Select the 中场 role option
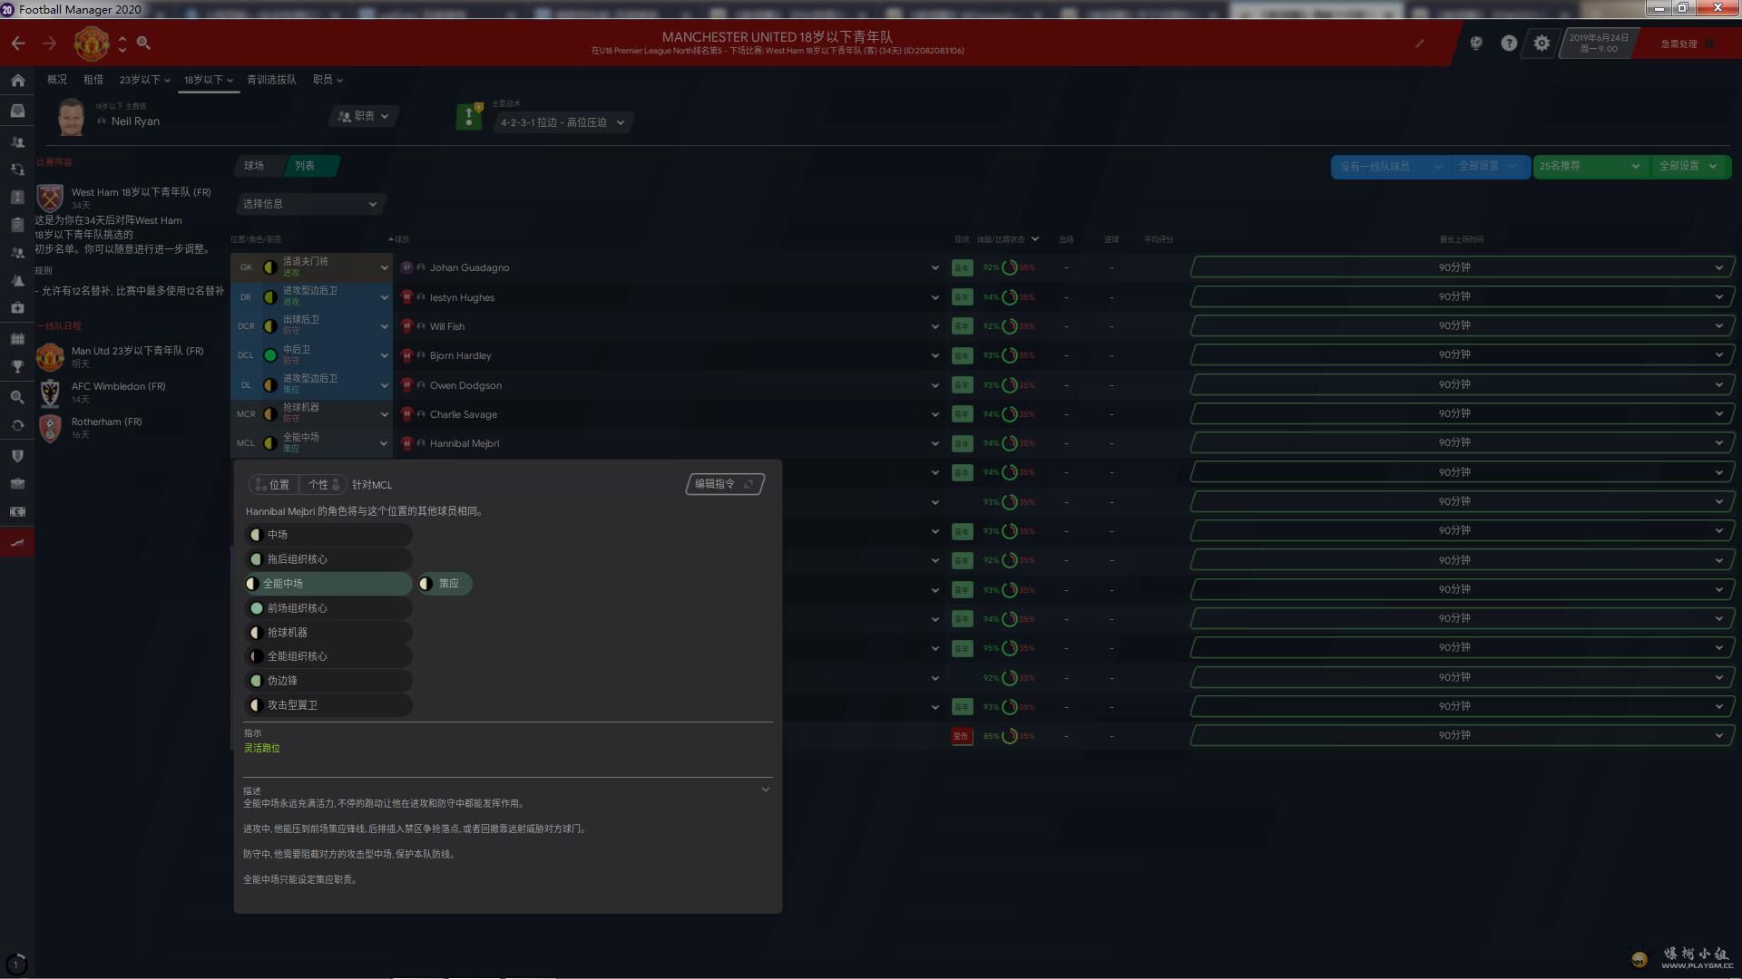1742x979 pixels. pos(328,535)
